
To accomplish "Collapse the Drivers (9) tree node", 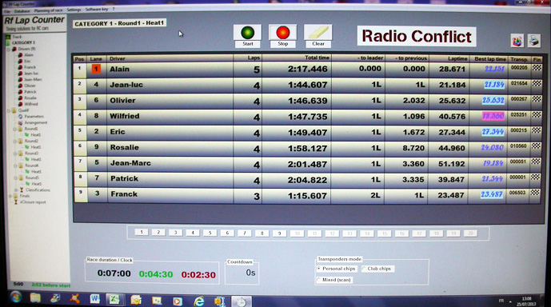I will (x=9, y=50).
